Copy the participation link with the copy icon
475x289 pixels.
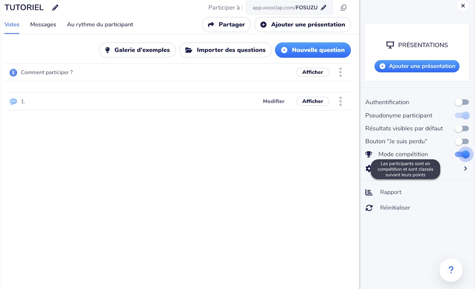coord(343,7)
